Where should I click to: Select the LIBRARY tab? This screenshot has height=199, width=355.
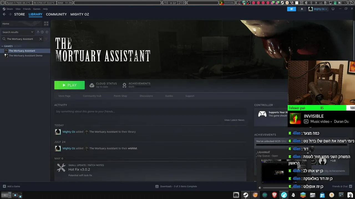[35, 14]
